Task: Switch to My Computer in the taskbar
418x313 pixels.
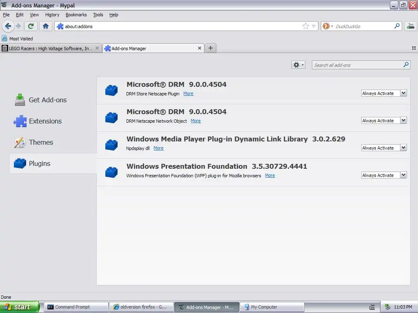Action: [272, 307]
